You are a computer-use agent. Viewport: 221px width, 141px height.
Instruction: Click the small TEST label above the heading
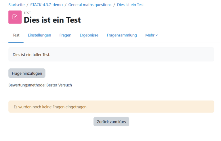(x=27, y=13)
